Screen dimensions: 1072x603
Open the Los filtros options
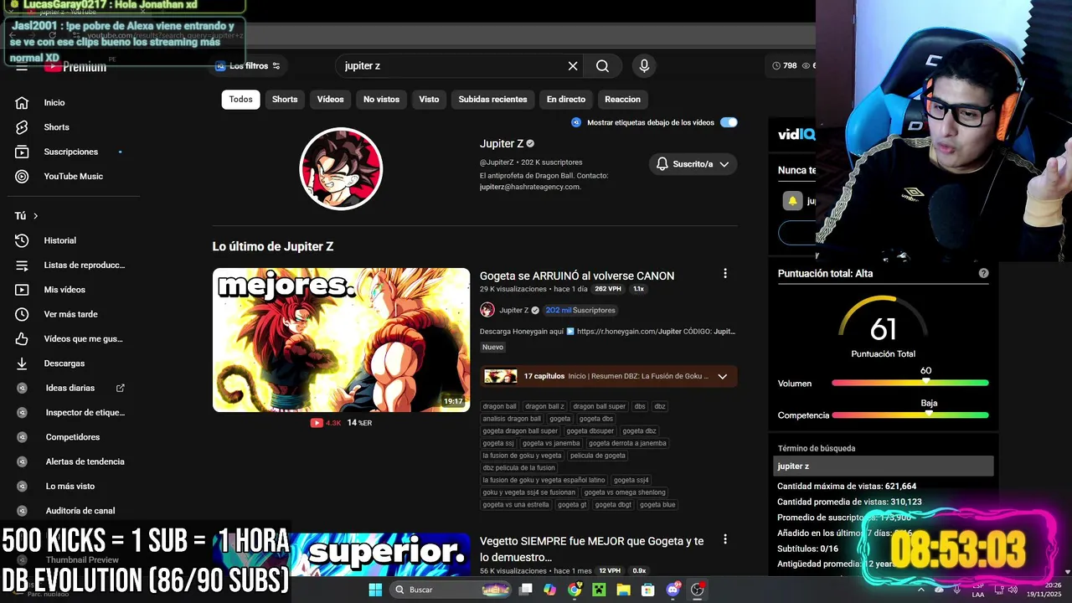click(x=248, y=66)
